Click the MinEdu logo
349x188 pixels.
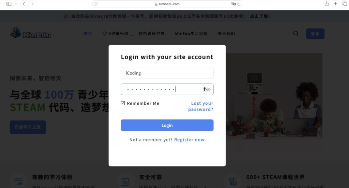(x=30, y=33)
